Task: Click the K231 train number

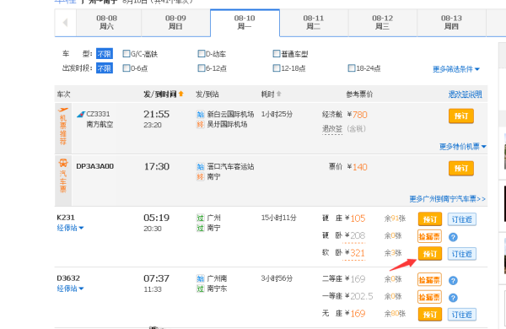Action: [66, 218]
